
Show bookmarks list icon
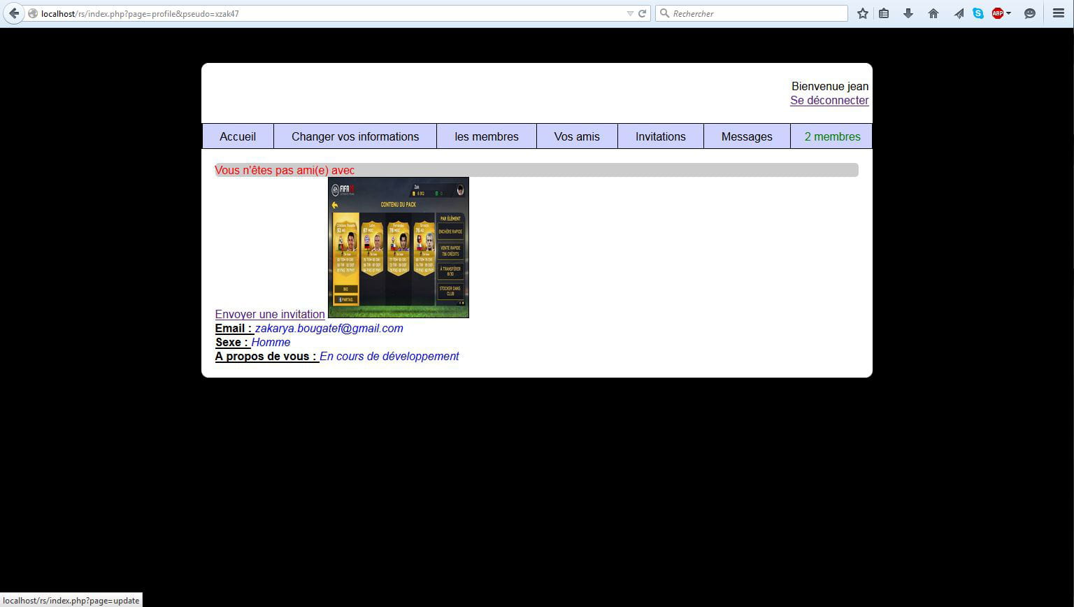884,13
